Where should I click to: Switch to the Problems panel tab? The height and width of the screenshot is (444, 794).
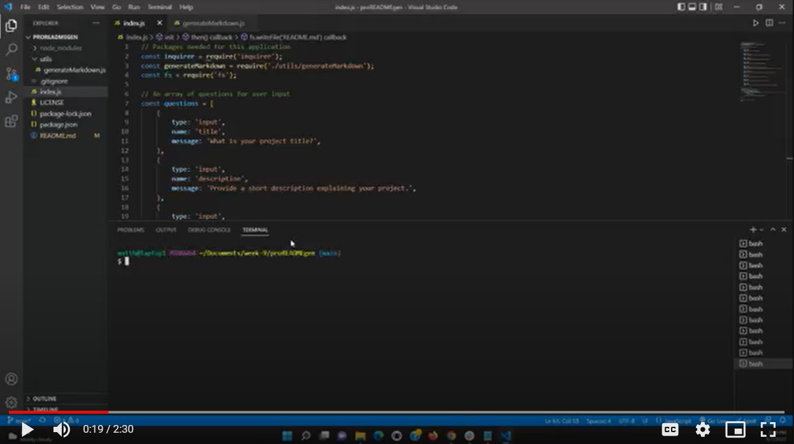(131, 230)
